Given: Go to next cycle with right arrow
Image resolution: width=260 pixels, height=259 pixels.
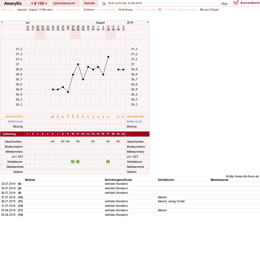Looking at the screenshot, I should click(x=46, y=3).
